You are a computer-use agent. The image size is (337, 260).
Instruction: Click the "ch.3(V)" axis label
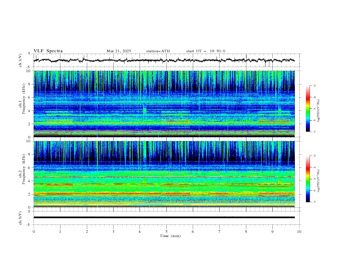tap(20, 218)
